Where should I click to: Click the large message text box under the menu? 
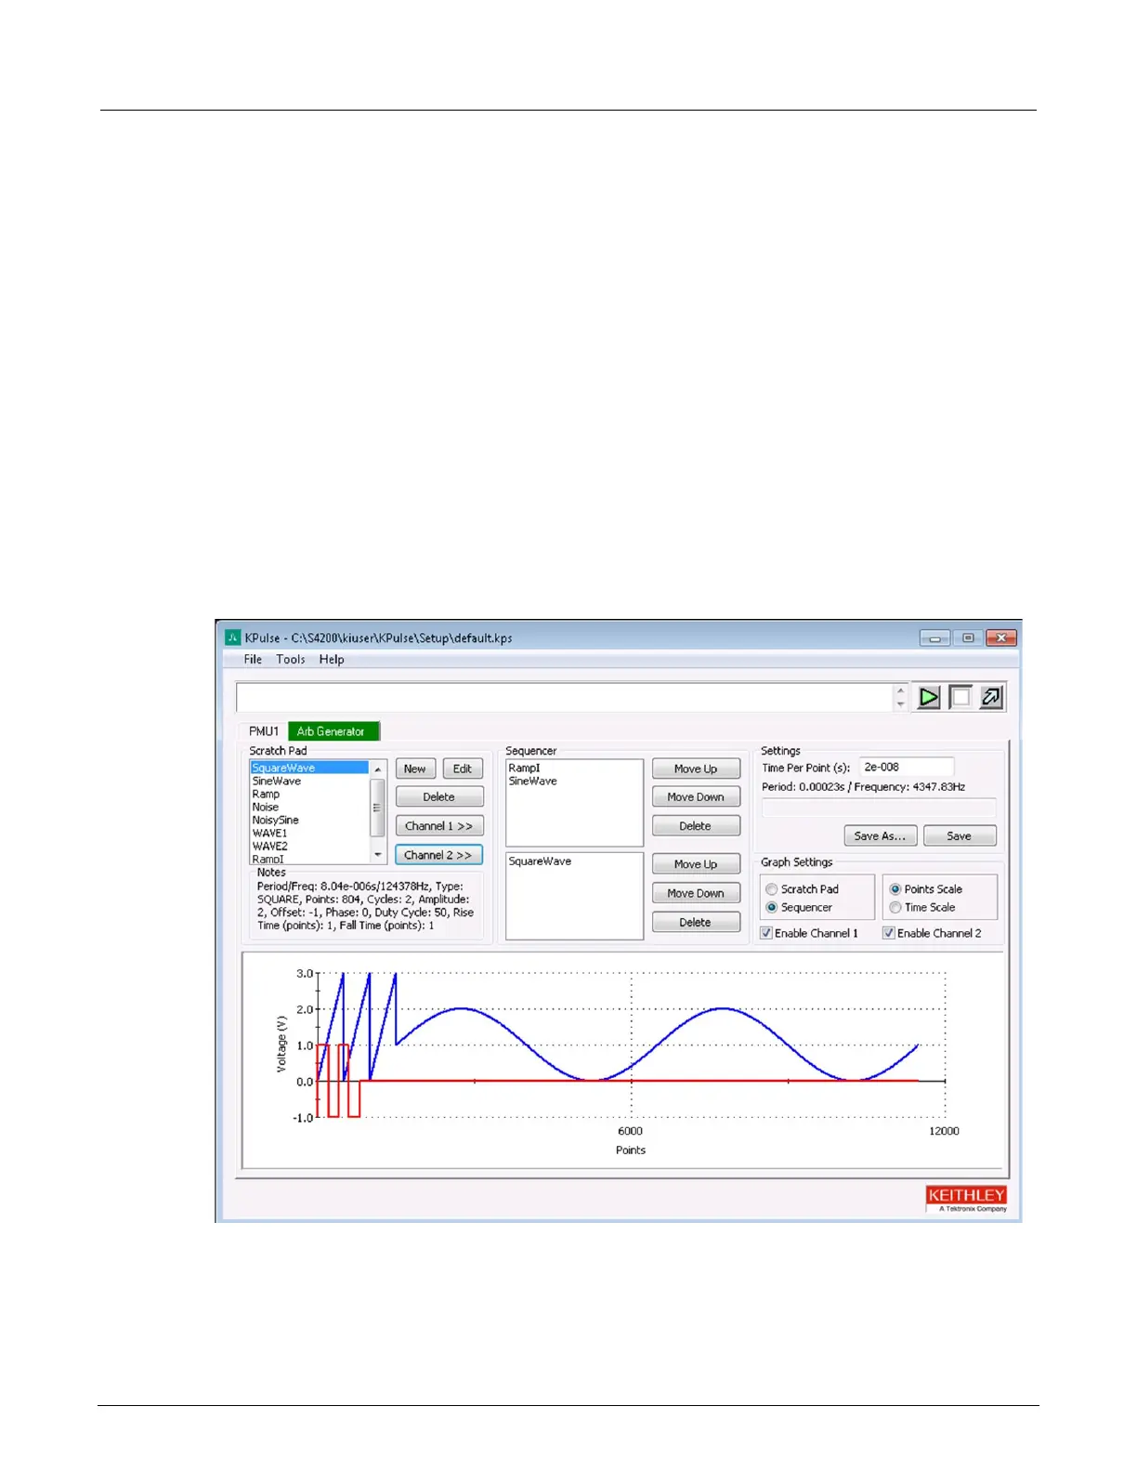tap(565, 698)
